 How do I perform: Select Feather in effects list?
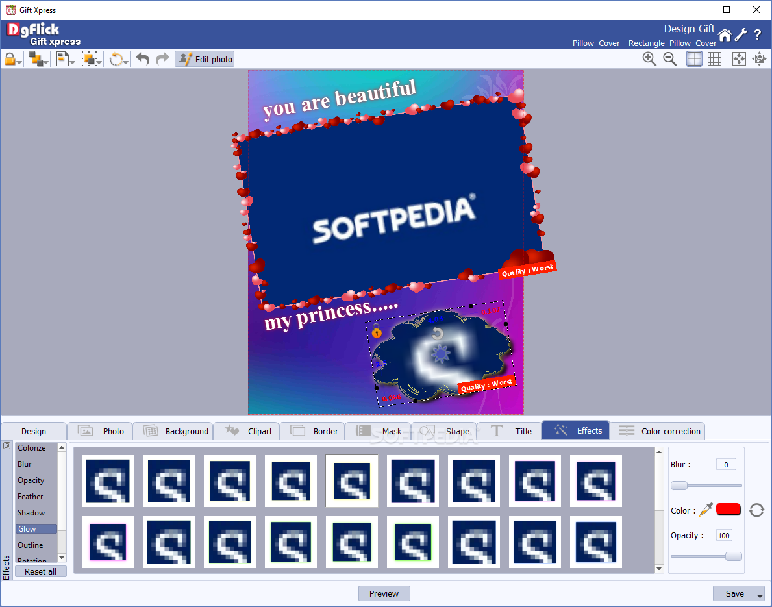(x=30, y=497)
